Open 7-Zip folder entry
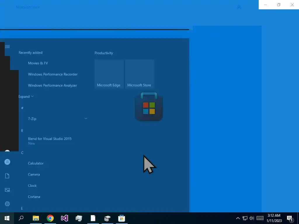The height and width of the screenshot is (224, 299). tap(32, 119)
